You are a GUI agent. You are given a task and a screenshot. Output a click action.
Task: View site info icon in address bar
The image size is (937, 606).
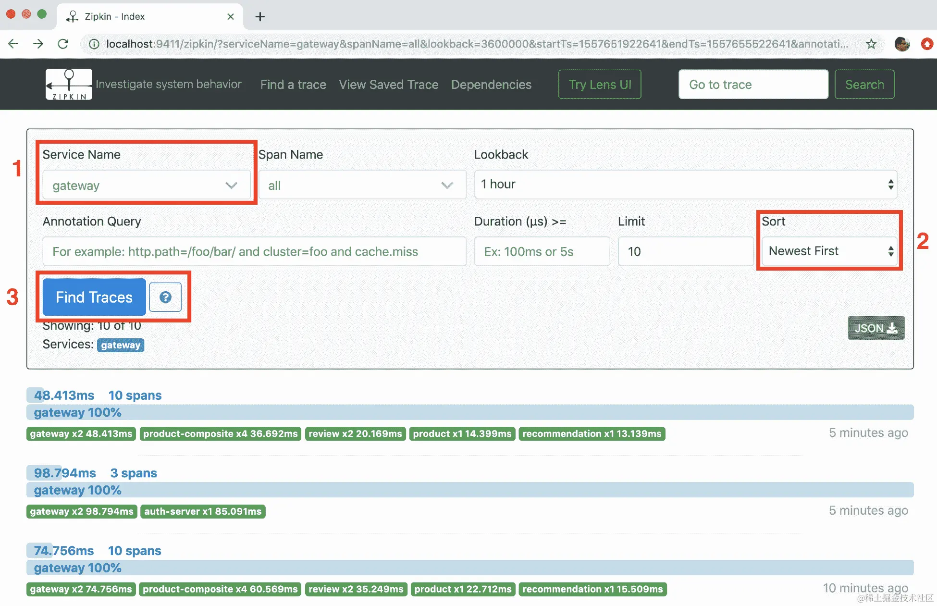pos(95,44)
